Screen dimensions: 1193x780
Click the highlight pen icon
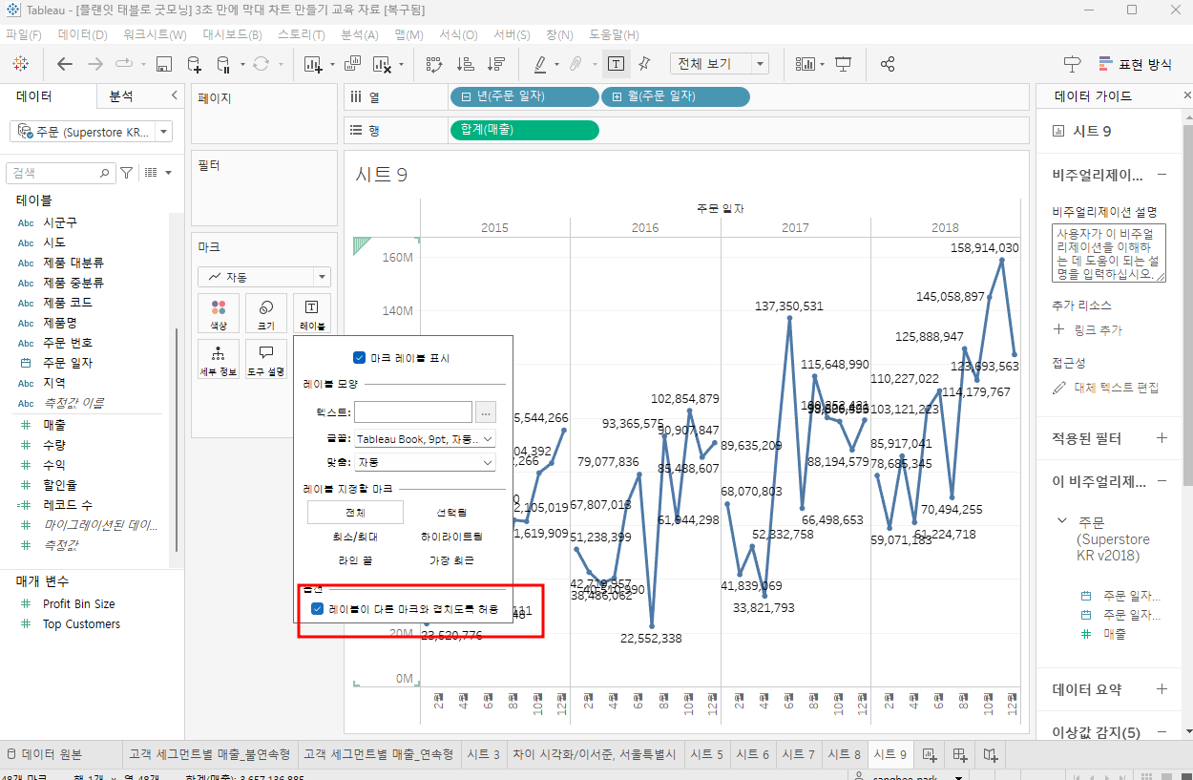(x=540, y=64)
